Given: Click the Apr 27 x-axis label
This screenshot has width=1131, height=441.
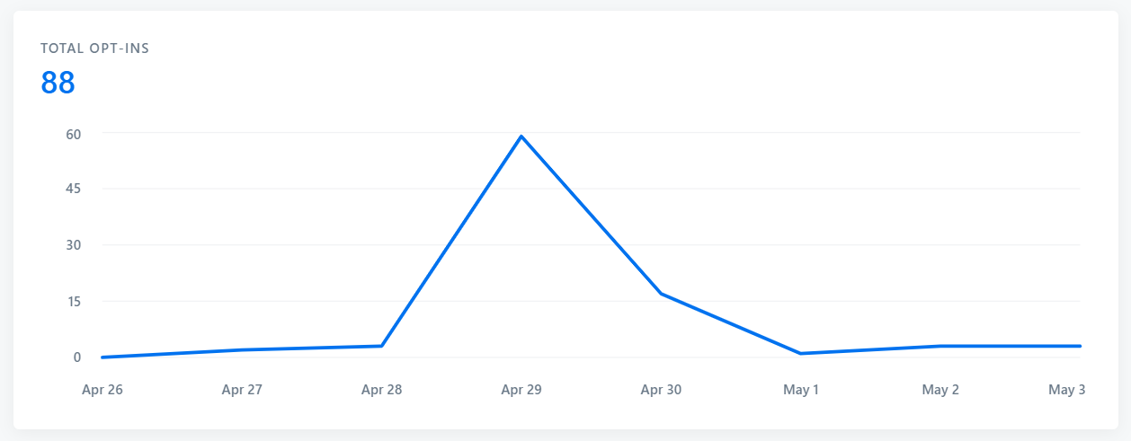Looking at the screenshot, I should [242, 390].
